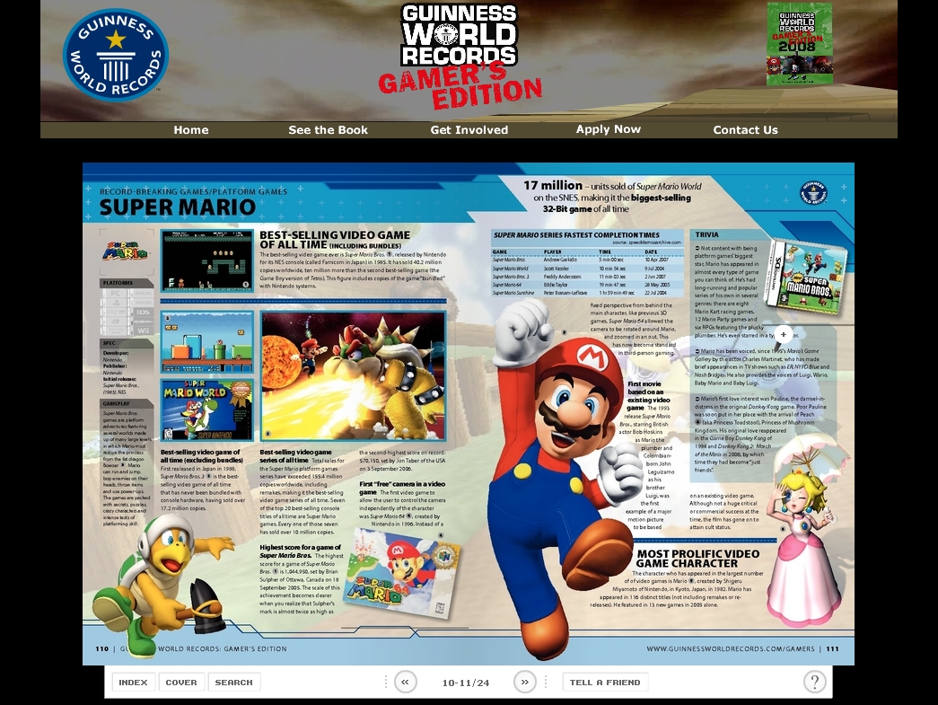Click page number 110 in footer
The width and height of the screenshot is (938, 705).
click(x=101, y=648)
